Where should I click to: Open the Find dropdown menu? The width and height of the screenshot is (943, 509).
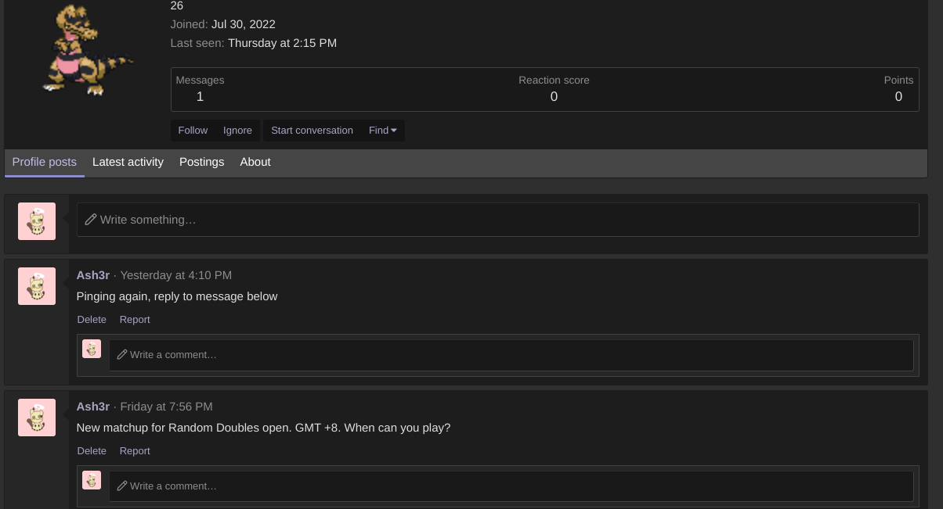pyautogui.click(x=383, y=131)
